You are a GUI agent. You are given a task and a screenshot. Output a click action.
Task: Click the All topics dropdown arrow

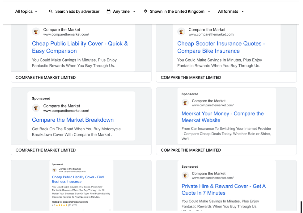coord(36,12)
